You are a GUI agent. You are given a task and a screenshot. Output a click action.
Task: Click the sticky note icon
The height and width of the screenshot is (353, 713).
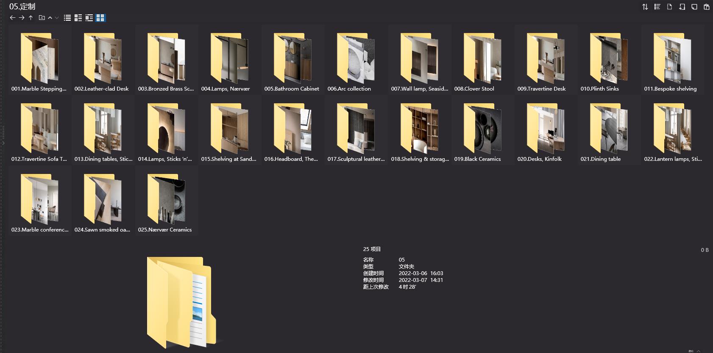tap(694, 7)
